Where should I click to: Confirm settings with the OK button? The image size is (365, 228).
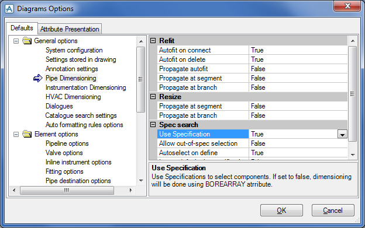(281, 210)
